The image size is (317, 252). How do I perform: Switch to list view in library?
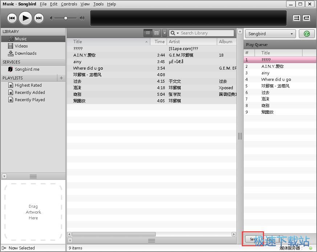point(148,33)
